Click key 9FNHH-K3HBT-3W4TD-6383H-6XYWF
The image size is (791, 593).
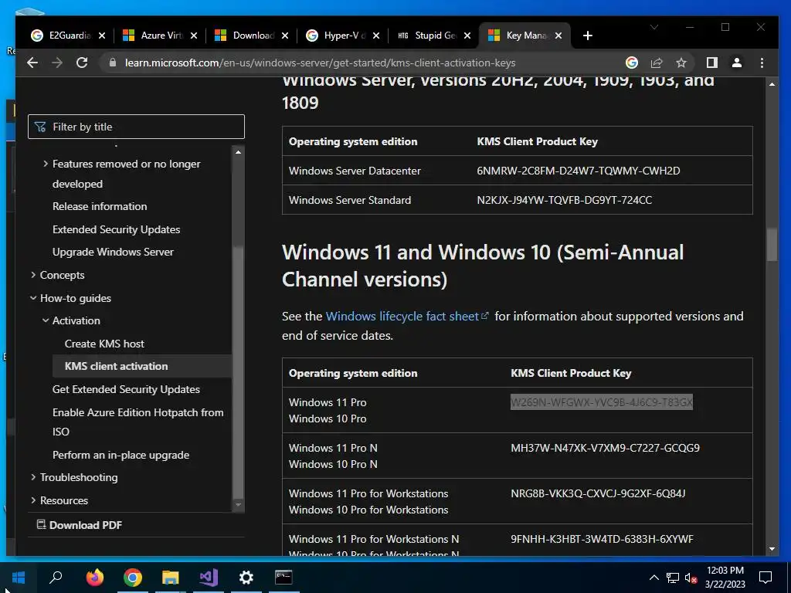coord(602,539)
